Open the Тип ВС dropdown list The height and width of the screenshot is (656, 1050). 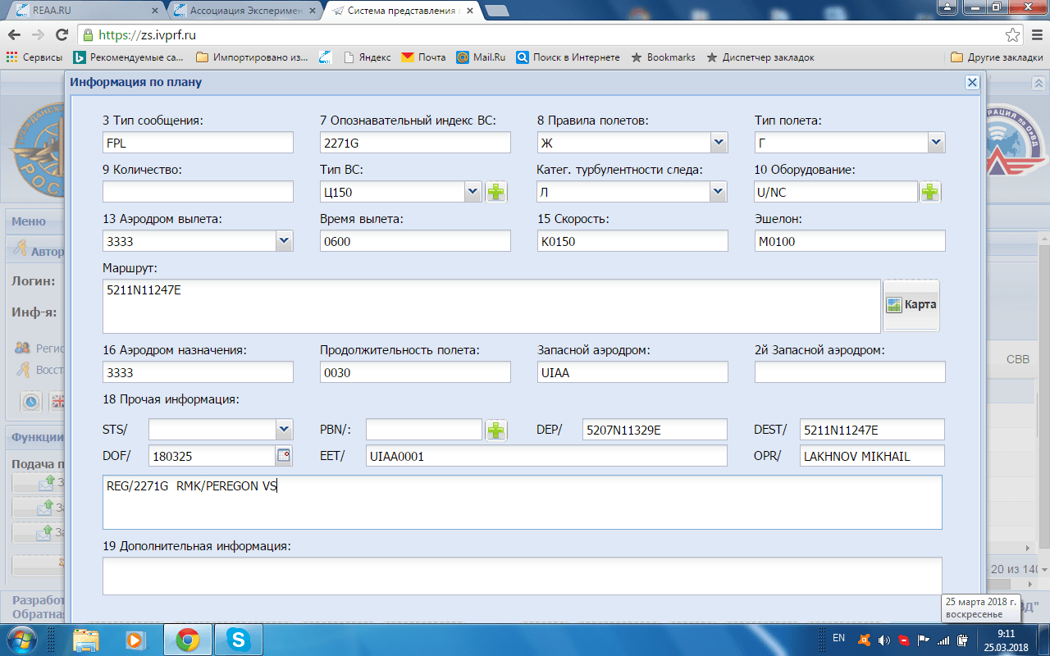472,192
